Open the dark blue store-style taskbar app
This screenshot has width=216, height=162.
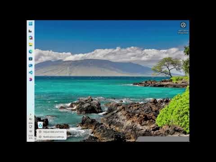click(x=31, y=58)
